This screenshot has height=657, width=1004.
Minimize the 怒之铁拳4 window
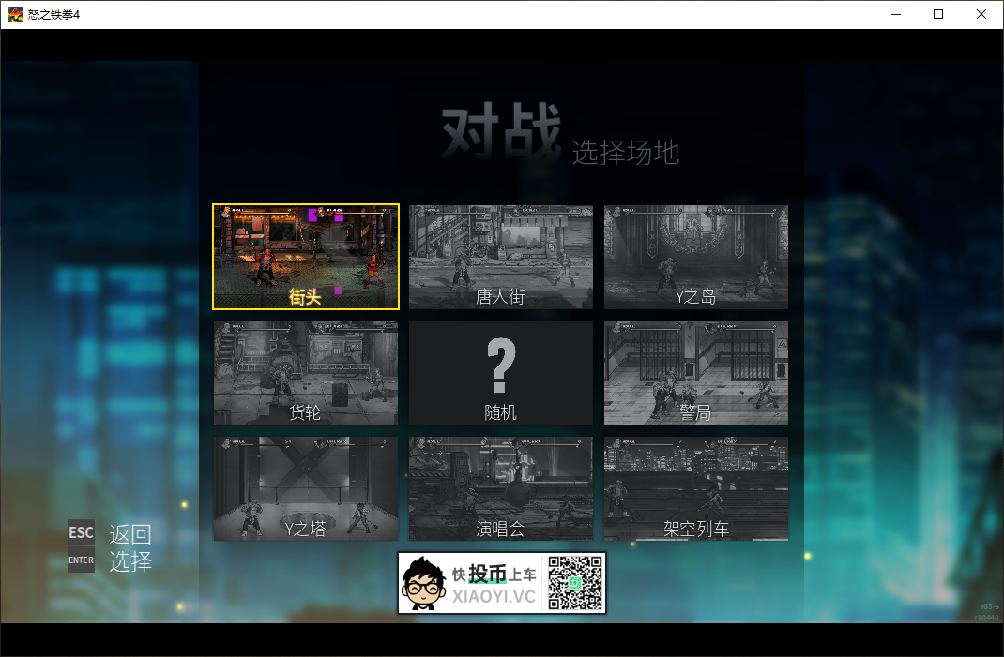tap(896, 14)
